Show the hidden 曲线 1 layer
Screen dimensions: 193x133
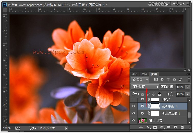134,99
